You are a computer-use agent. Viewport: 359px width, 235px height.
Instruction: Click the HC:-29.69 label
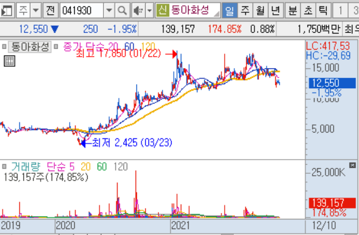click(x=328, y=55)
